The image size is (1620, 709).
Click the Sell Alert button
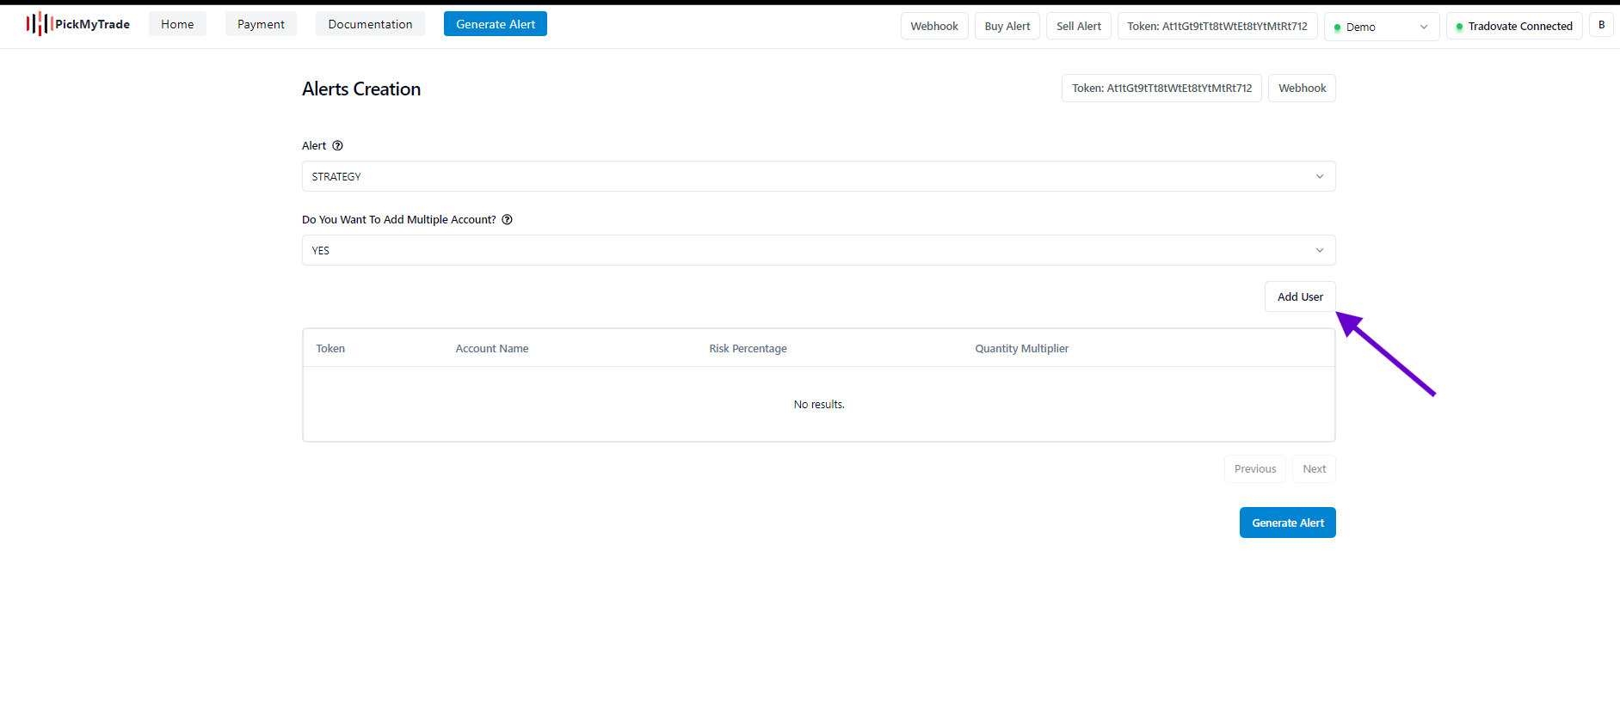tap(1079, 26)
